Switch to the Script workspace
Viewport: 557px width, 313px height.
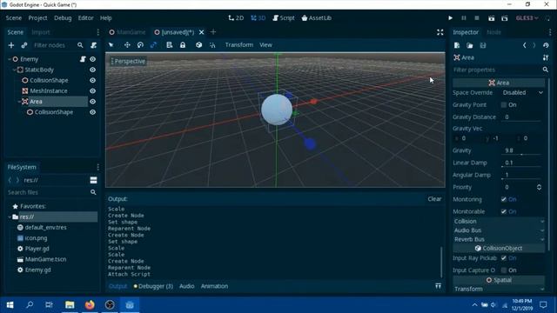(284, 18)
